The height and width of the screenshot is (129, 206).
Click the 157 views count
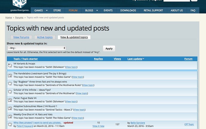(x=117, y=125)
